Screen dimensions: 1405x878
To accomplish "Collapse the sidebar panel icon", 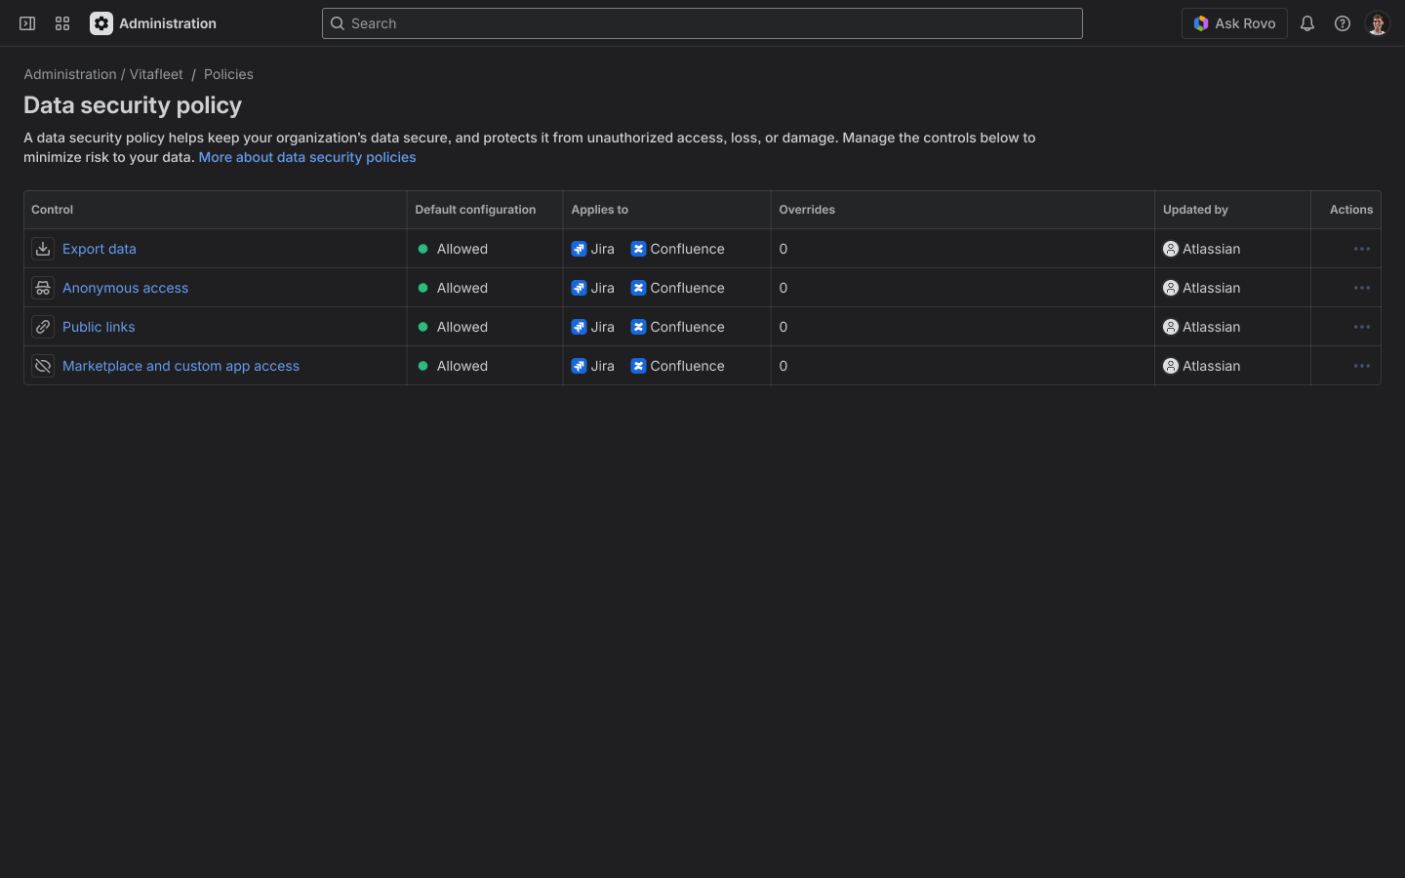I will 27,23.
